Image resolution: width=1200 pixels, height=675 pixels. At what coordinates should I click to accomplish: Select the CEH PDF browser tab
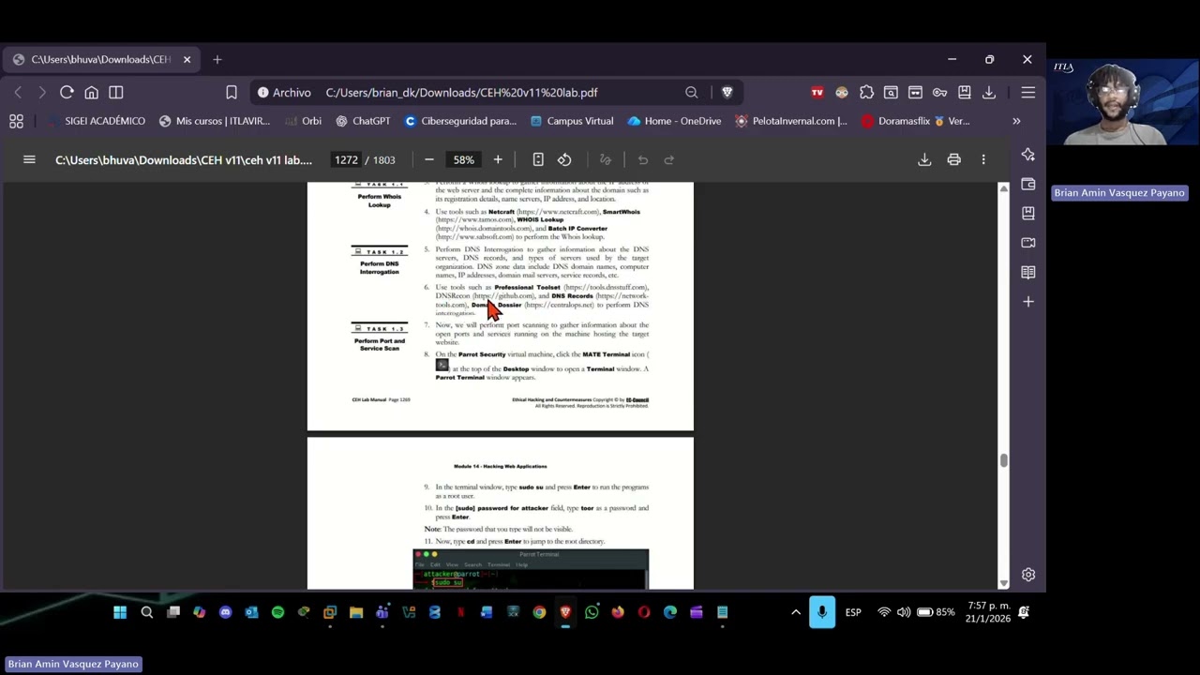click(101, 60)
